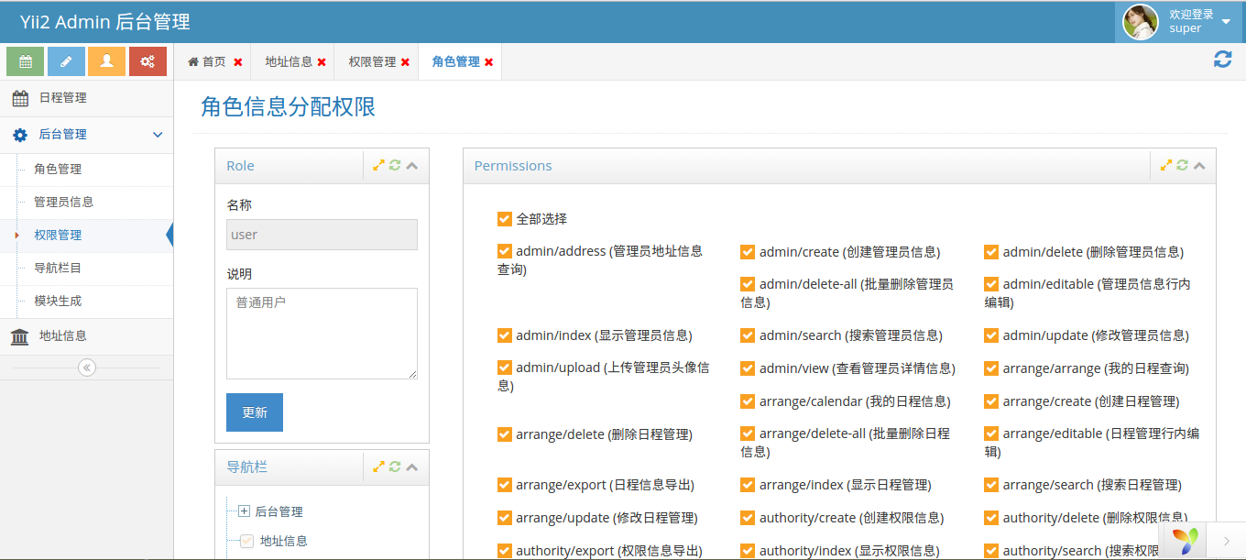Click the orange user shortcut button
The image size is (1246, 560).
click(107, 61)
